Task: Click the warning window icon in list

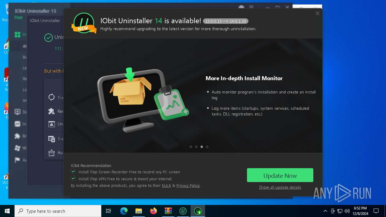Action: click(x=52, y=124)
